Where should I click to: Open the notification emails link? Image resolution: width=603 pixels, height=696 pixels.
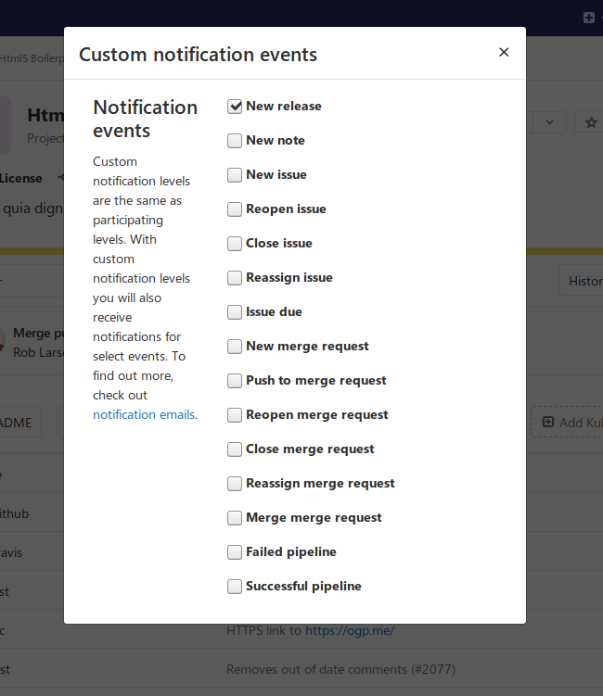tap(144, 414)
